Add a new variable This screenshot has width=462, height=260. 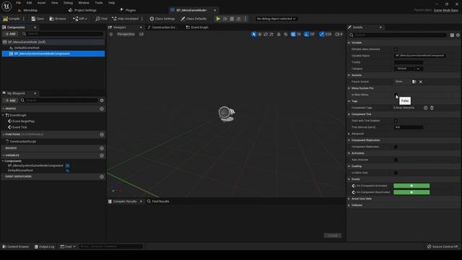(x=102, y=155)
